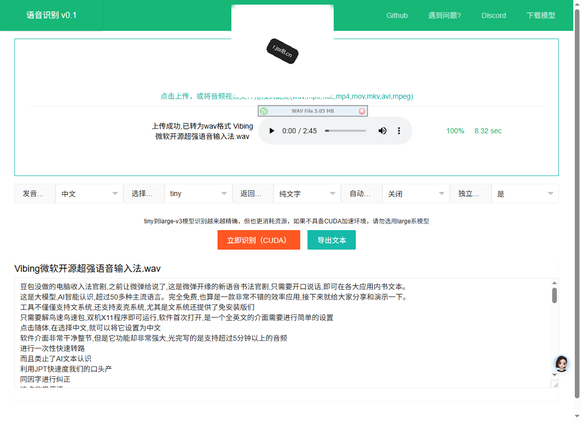Click the 语音识别 v0.1 title

pos(51,15)
